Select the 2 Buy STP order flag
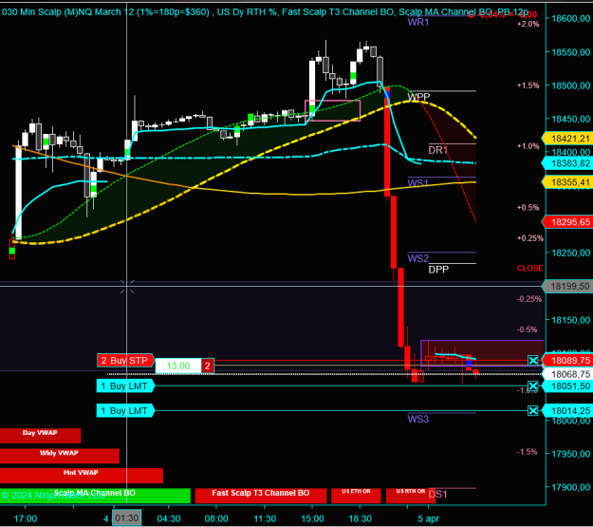This screenshot has height=527, width=593. [125, 361]
